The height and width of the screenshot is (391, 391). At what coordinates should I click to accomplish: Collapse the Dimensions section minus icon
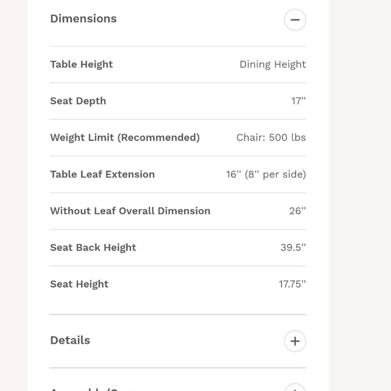click(295, 20)
